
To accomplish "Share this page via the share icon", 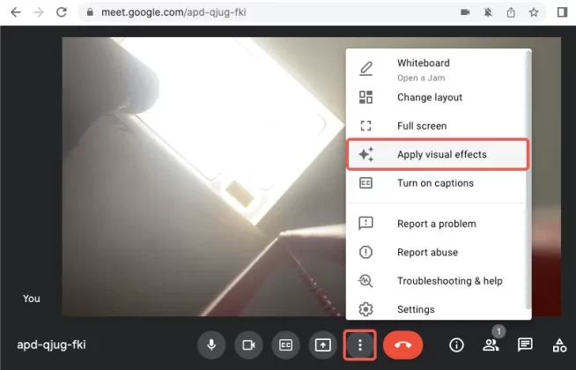I will point(511,12).
